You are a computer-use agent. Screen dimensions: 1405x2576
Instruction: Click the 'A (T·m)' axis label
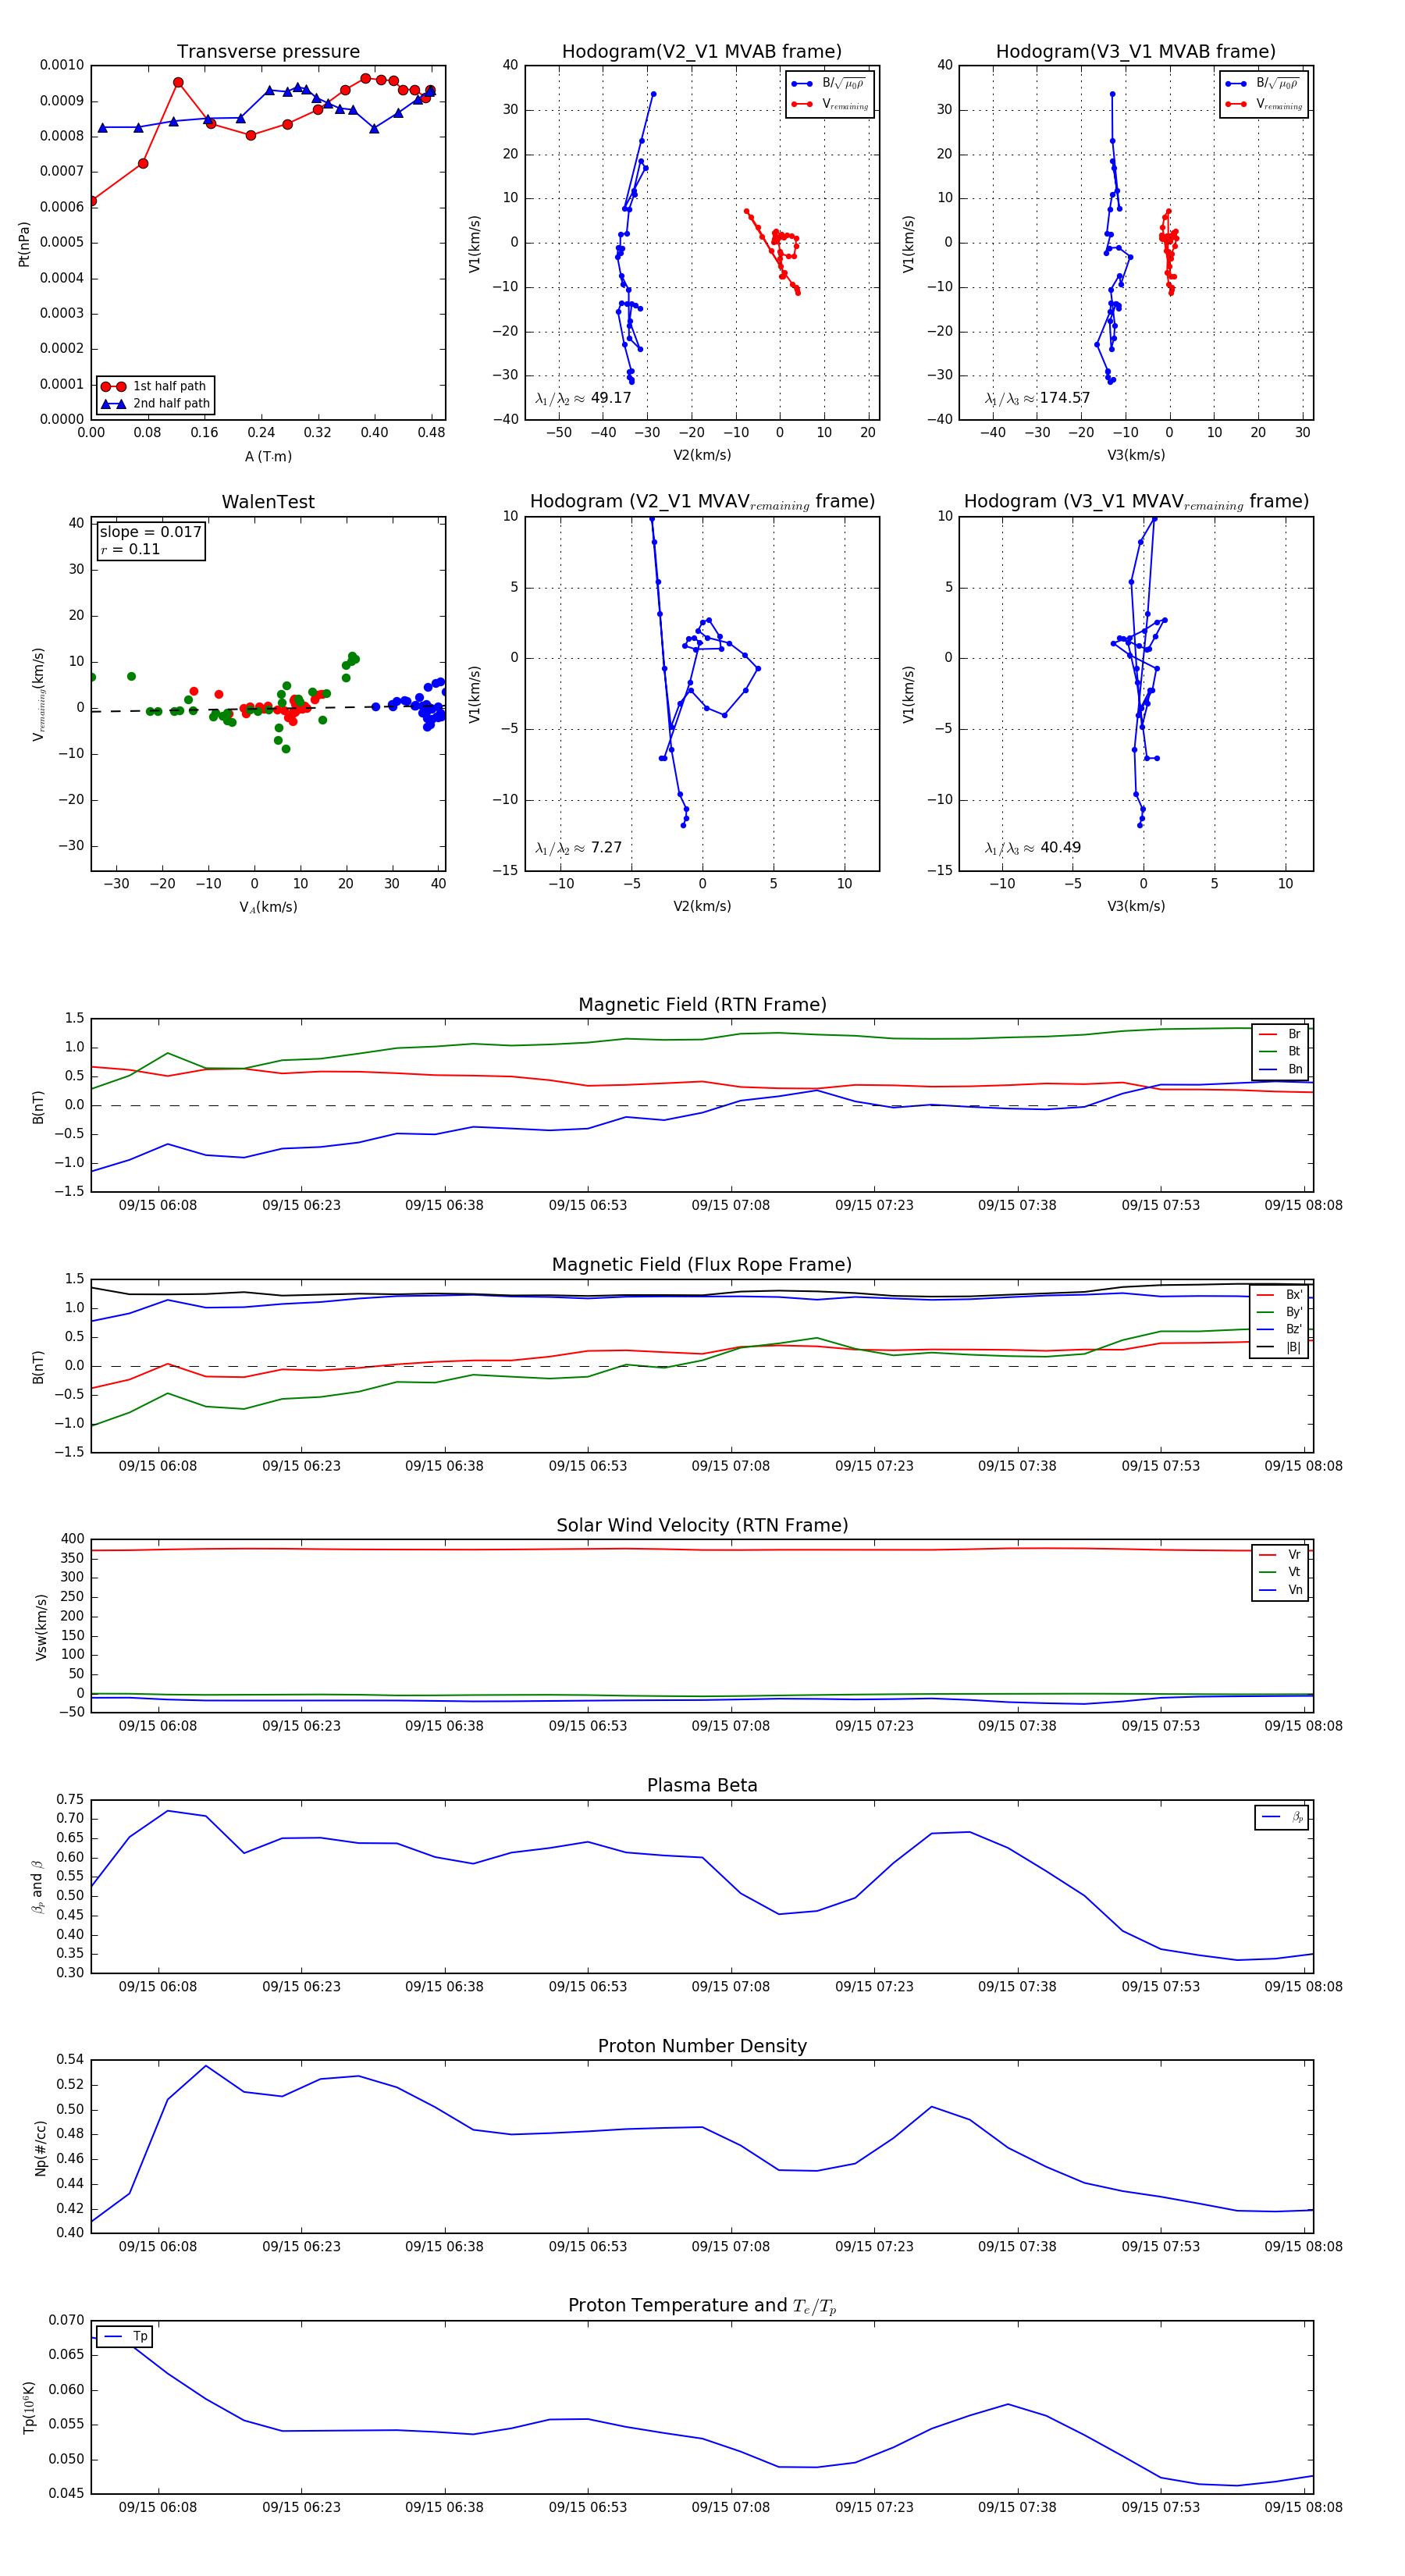pos(268,457)
